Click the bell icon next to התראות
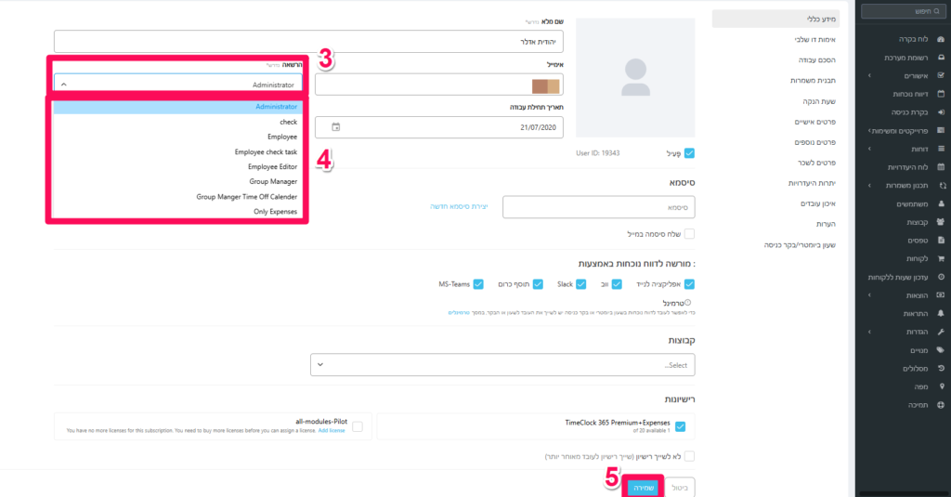This screenshot has height=497, width=951. 941,313
